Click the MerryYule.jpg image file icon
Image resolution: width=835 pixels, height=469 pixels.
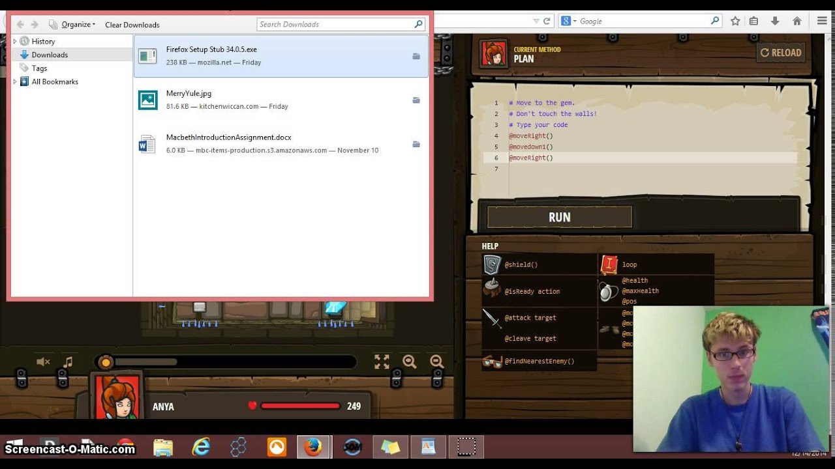click(147, 100)
